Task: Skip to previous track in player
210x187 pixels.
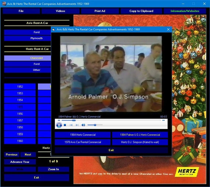Action: 71,125
